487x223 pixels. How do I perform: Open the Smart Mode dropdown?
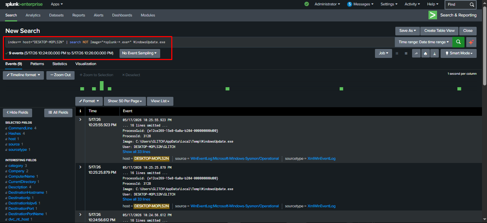[458, 53]
